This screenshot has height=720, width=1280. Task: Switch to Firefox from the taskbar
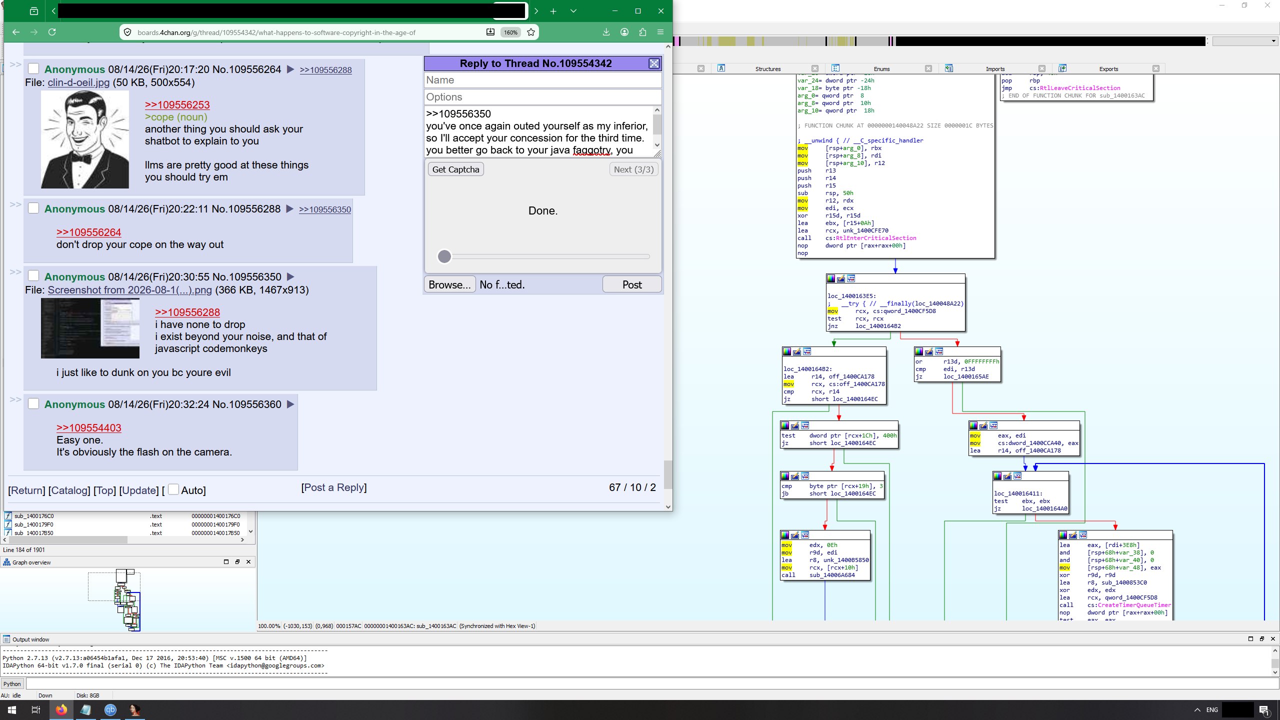pos(61,710)
